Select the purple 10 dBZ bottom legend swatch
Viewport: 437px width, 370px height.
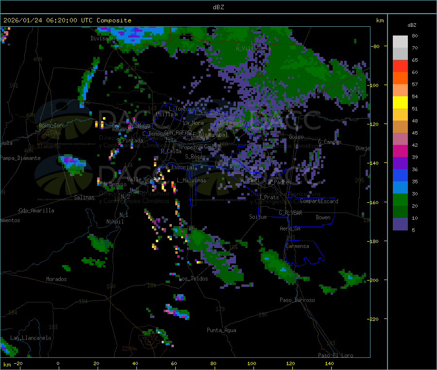(400, 224)
